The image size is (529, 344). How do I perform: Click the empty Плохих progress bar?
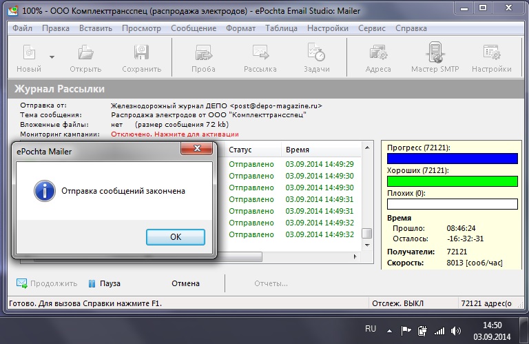coord(452,204)
